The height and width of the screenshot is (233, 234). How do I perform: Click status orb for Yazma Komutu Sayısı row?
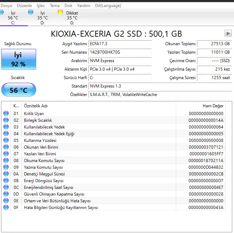[6, 167]
